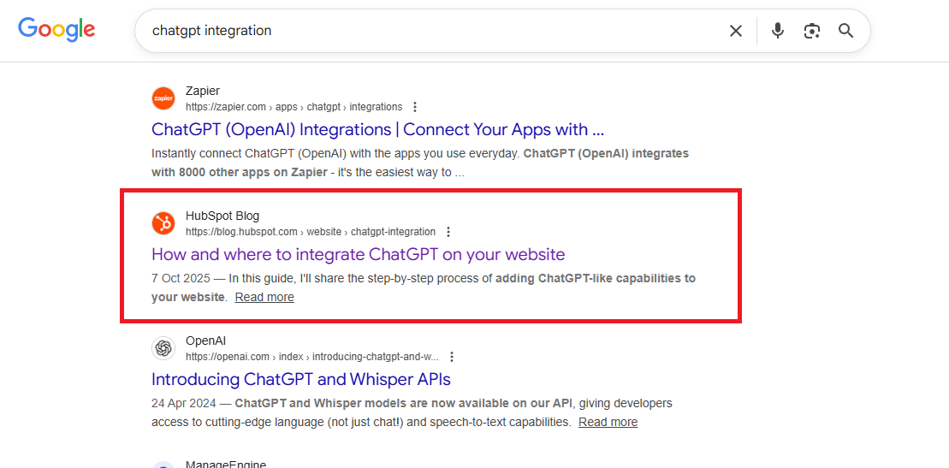Viewport: 949px width, 468px height.
Task: Click the Zapier favicon
Action: 163,98
